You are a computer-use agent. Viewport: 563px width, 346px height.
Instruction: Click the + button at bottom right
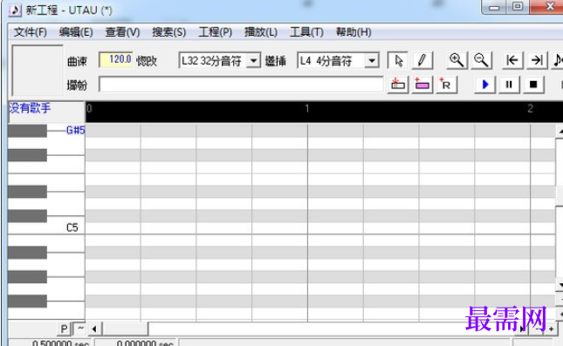[x=551, y=329]
